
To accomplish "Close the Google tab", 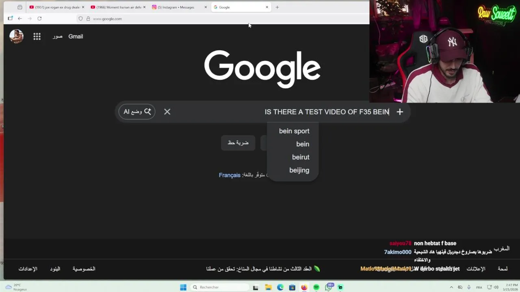I will click(x=267, y=7).
